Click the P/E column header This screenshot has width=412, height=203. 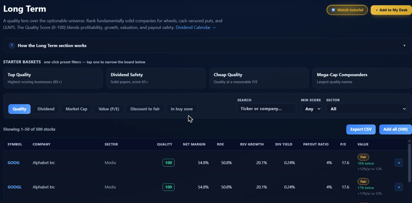pos(343,144)
